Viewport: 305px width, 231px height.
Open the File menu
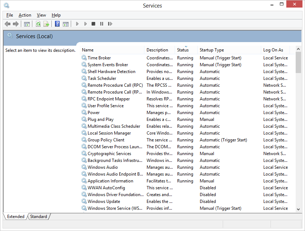[x=10, y=15]
